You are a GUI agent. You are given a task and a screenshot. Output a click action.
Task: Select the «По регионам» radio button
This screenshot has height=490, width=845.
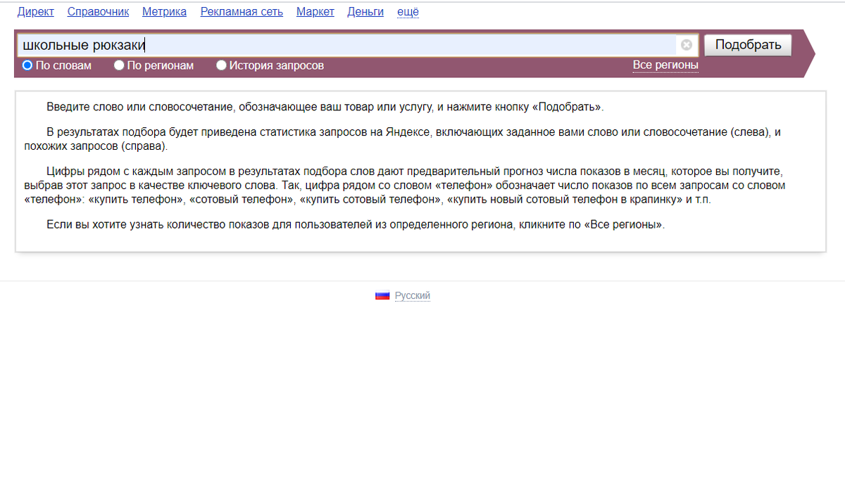119,65
